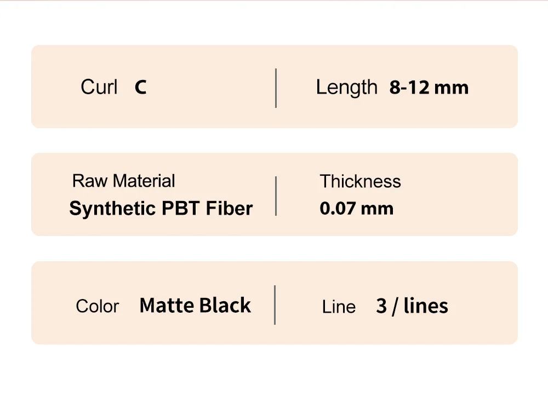The height and width of the screenshot is (408, 548).
Task: Click the Color label
Action: coord(97,306)
